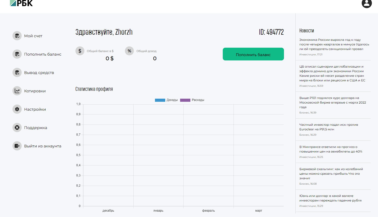
Task: Open the Биржевой скальпинг news article
Action: point(331,173)
